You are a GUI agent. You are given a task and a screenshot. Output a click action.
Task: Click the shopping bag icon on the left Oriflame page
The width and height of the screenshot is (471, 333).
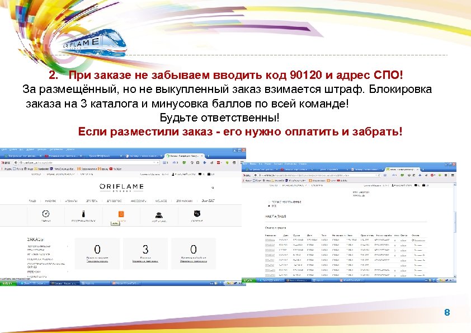pos(209,174)
